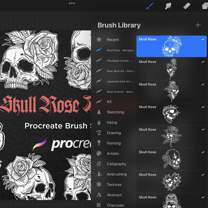The height and width of the screenshot is (208, 208).
Task: Select the blue highlighted Skull Rose brush
Action: [172, 46]
